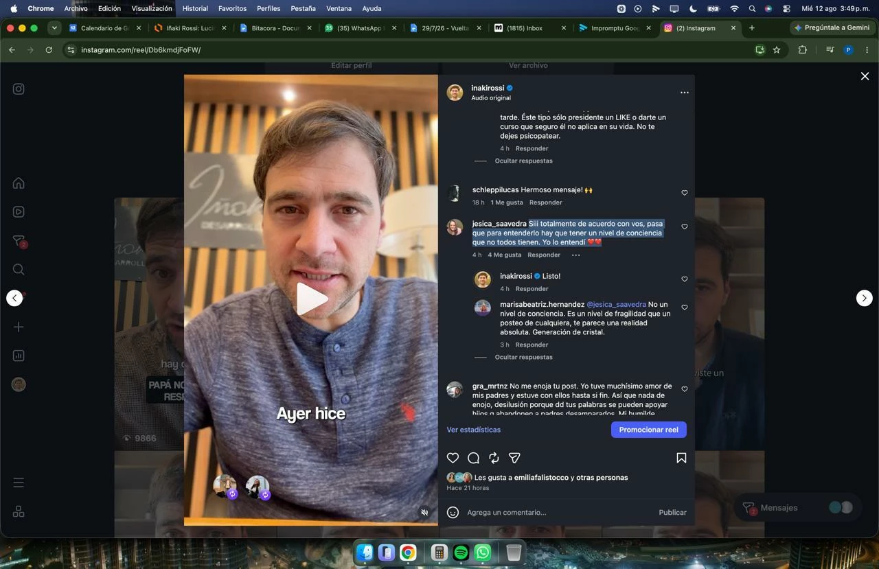Unmute the reel audio
The image size is (879, 569).
point(424,512)
